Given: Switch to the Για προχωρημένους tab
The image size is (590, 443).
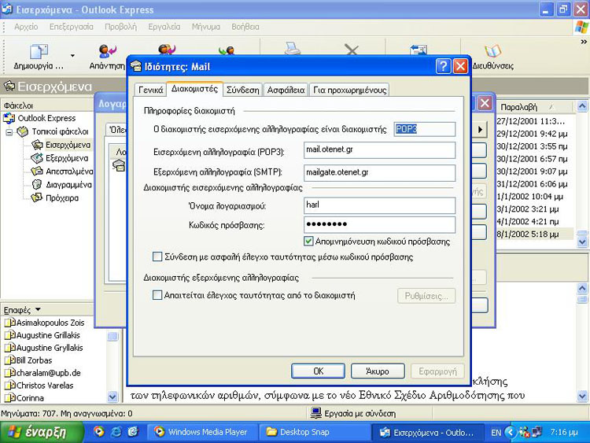Looking at the screenshot, I should click(x=349, y=90).
